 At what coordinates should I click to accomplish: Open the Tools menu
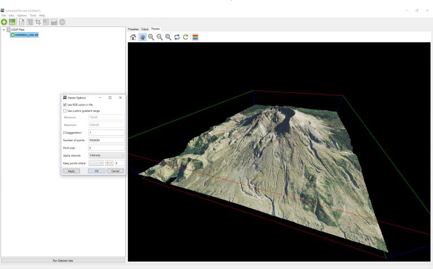point(33,15)
